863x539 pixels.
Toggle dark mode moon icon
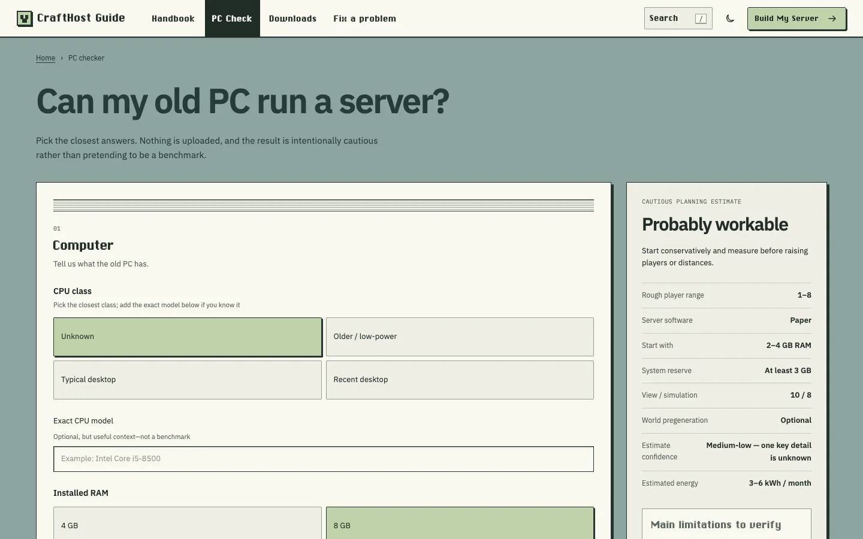(730, 19)
